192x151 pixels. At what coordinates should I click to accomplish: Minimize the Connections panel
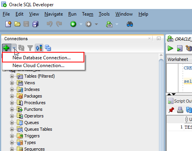159,39
